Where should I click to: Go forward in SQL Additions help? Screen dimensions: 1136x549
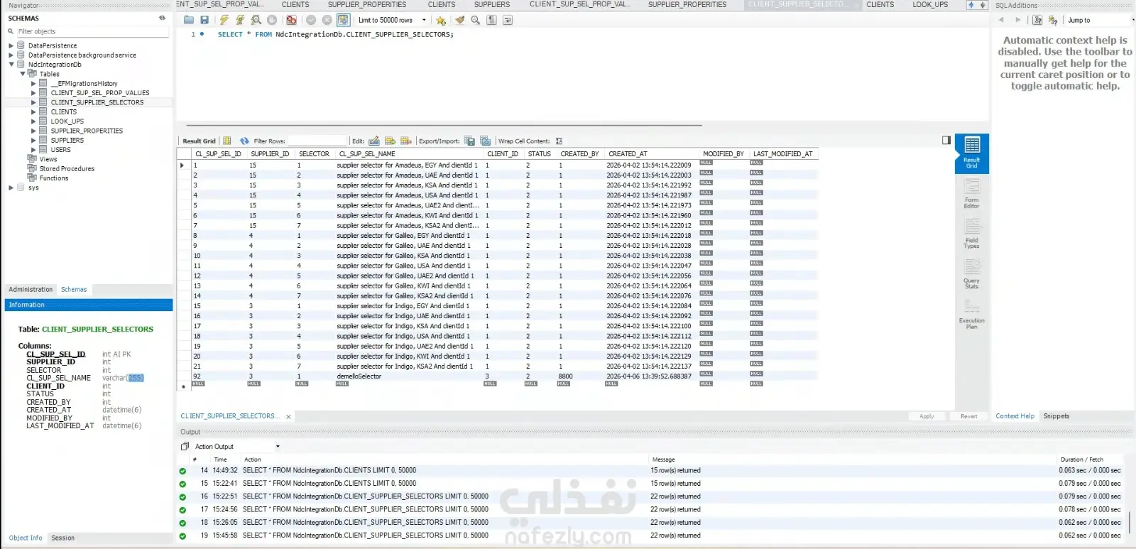click(x=1017, y=20)
